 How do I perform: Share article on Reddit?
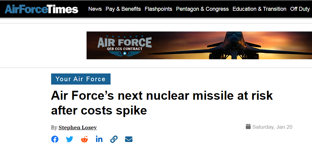(84, 139)
